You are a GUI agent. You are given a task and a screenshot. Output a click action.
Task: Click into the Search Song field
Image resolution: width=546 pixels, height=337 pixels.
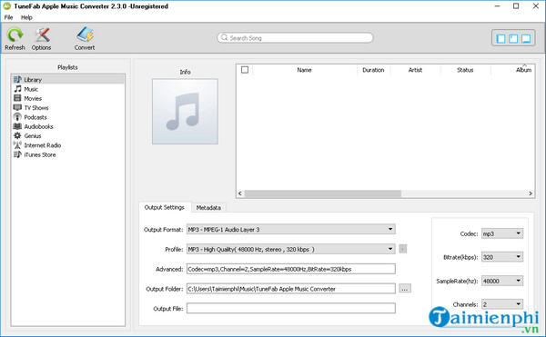coord(295,37)
